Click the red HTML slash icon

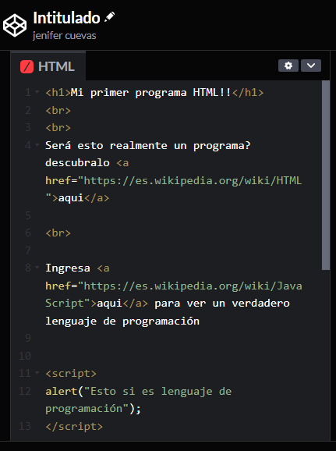[27, 67]
